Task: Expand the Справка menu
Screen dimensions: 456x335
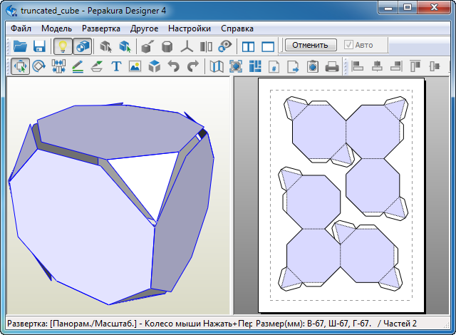Action: [x=237, y=29]
